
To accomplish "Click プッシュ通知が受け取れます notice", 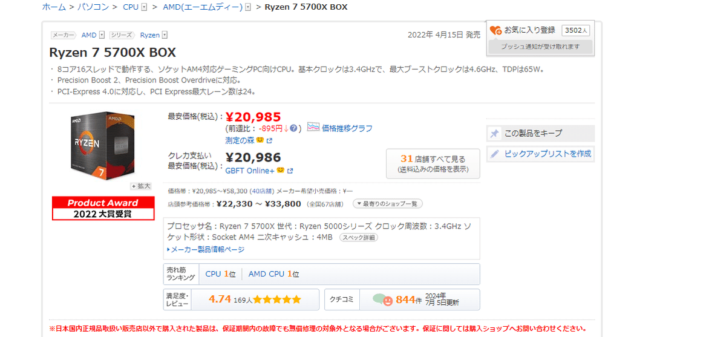I will pos(540,47).
